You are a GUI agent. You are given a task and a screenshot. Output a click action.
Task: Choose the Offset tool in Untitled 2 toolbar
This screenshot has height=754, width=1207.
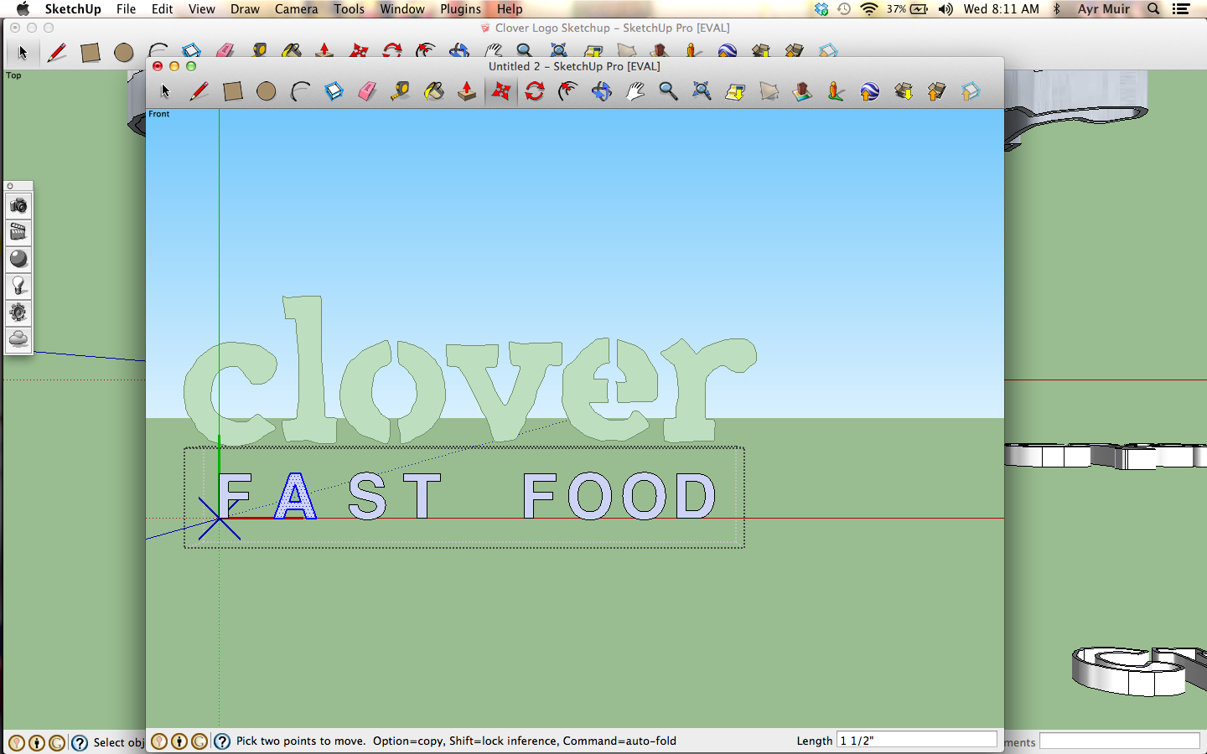pos(568,91)
